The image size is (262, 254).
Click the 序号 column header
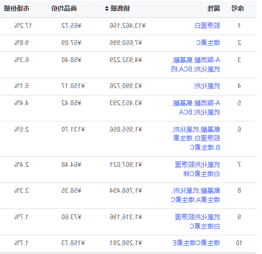237,8
